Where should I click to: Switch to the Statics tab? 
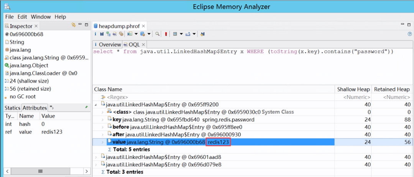pyautogui.click(x=12, y=108)
